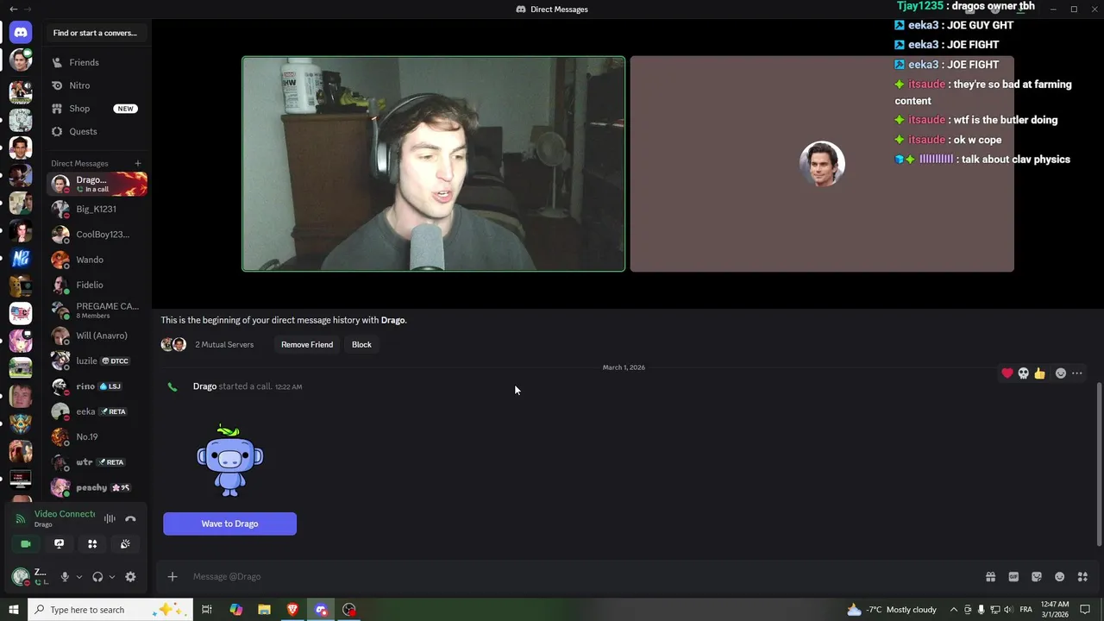Viewport: 1104px width, 621px height.
Task: Open Discord user settings gear
Action: 130,577
